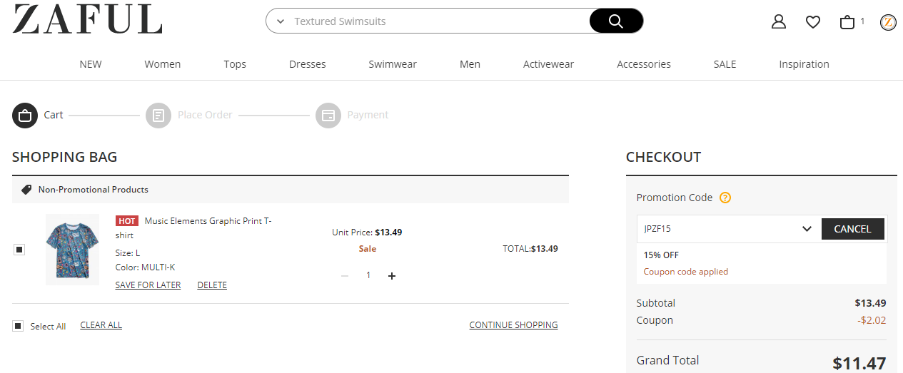Click the Promotion Code help question icon
This screenshot has width=903, height=373.
[725, 198]
